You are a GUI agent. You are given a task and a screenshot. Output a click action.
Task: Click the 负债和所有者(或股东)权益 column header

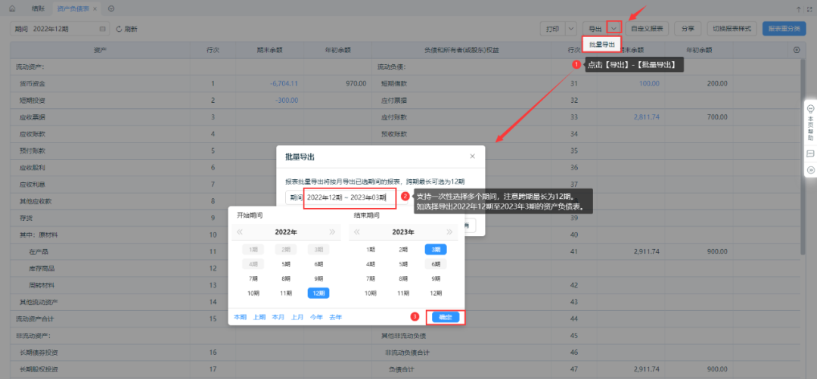461,50
